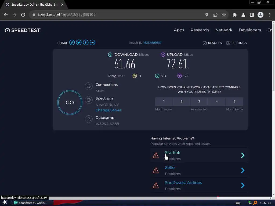Click the horizontal page scrollbar
This screenshot has width=275, height=206.
coord(133,198)
